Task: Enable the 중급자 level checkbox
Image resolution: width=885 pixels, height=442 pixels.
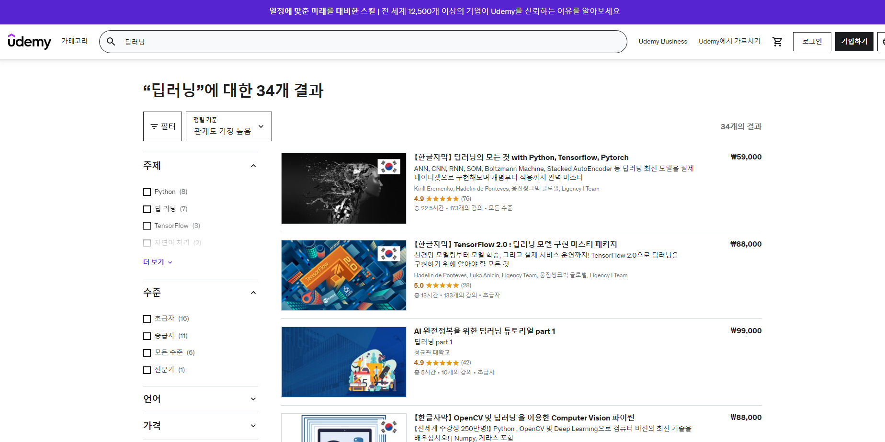Action: click(147, 336)
